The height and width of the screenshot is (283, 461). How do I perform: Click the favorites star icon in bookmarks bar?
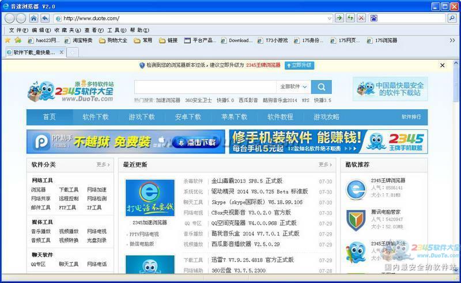click(x=7, y=40)
